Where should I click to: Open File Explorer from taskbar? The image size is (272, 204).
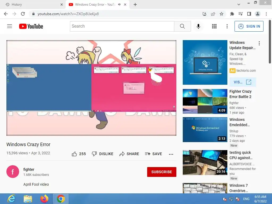point(28,199)
